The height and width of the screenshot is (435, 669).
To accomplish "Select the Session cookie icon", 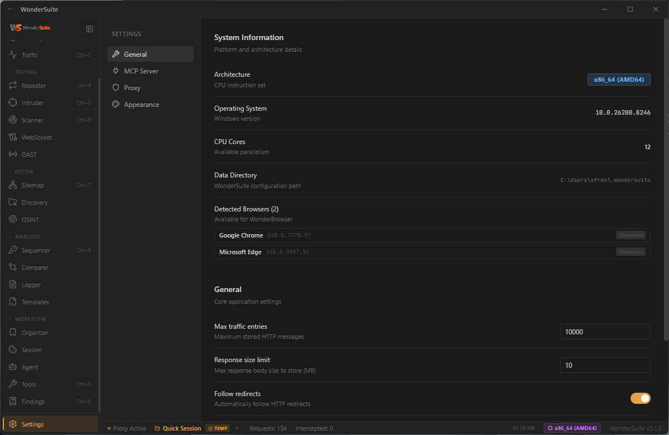I will 13,350.
